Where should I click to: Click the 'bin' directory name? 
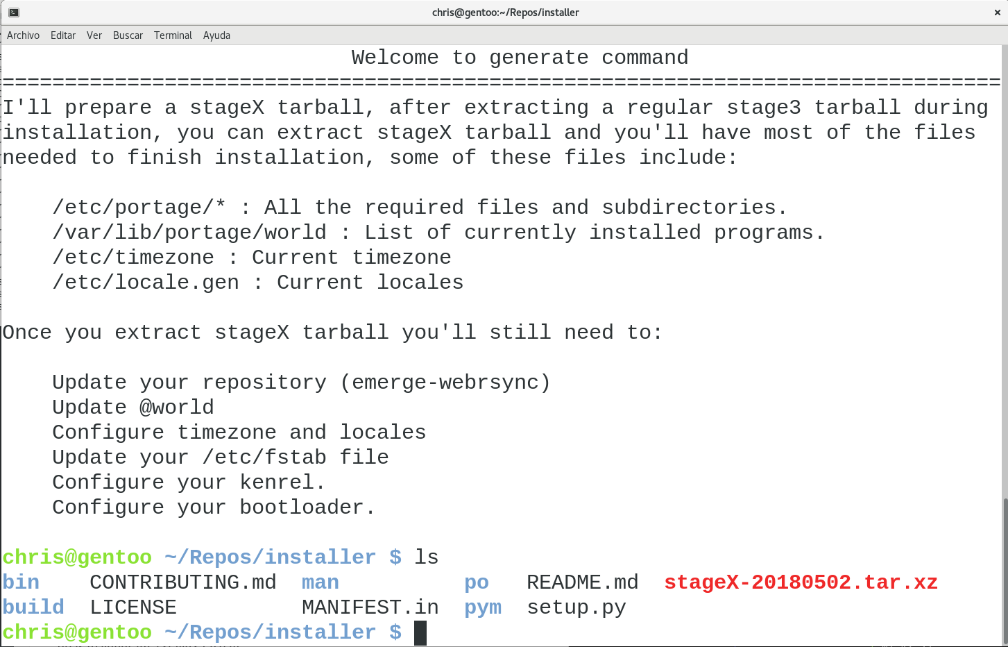pyautogui.click(x=21, y=582)
